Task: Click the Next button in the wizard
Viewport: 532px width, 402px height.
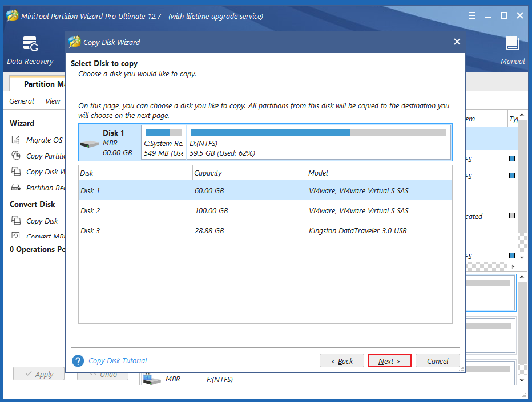Action: pos(389,360)
